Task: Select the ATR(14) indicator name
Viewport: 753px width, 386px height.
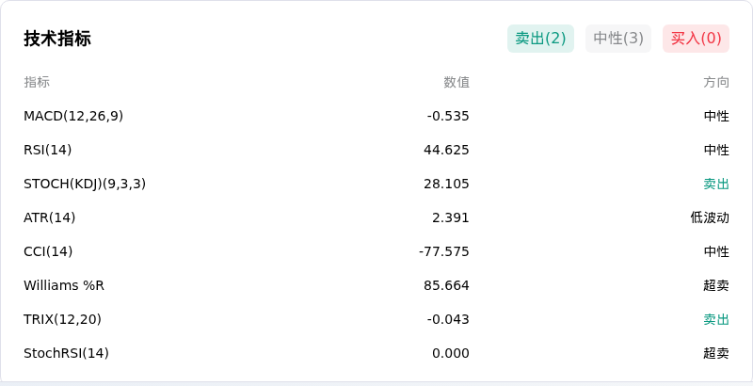Action: [x=50, y=217]
